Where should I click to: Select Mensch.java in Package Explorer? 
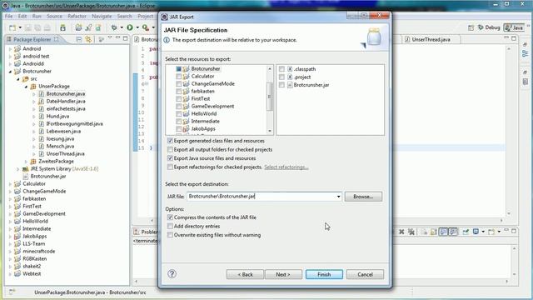coord(60,147)
